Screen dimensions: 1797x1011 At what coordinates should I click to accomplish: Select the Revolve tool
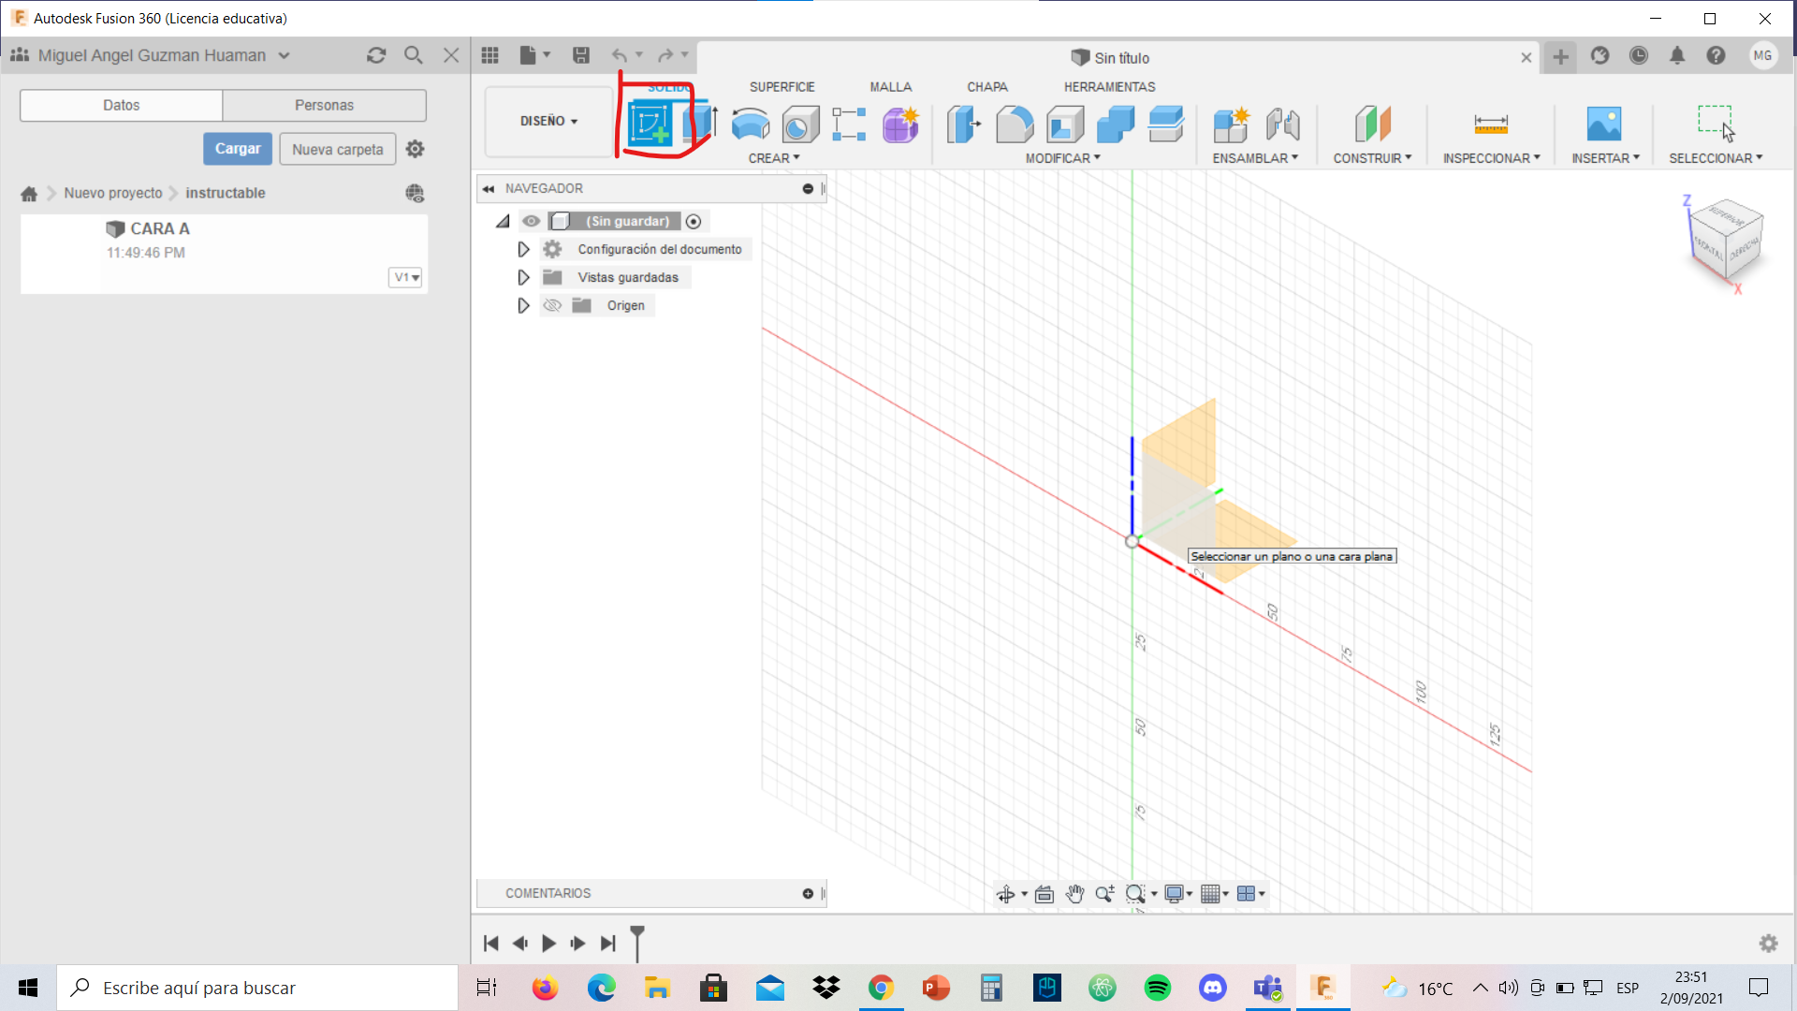[750, 124]
